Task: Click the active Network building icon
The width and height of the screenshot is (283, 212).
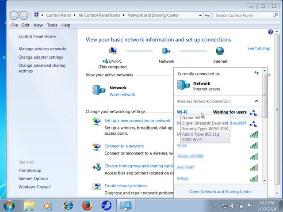Action: [x=99, y=90]
